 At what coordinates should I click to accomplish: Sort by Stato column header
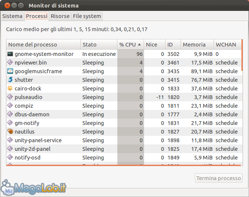tap(99, 45)
